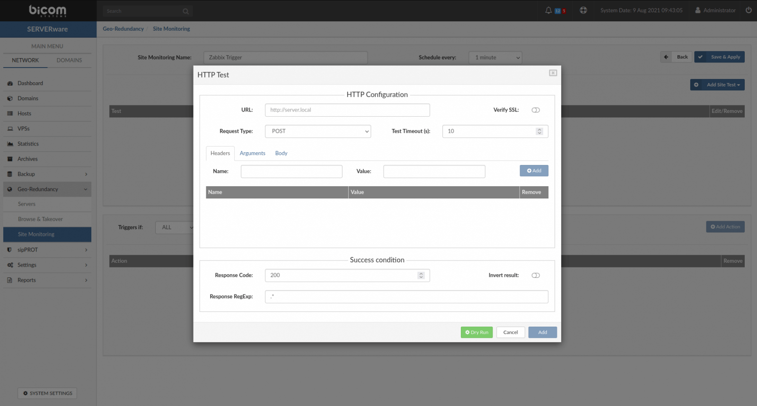The width and height of the screenshot is (757, 406).
Task: Open the Request Type dropdown
Action: click(x=318, y=131)
